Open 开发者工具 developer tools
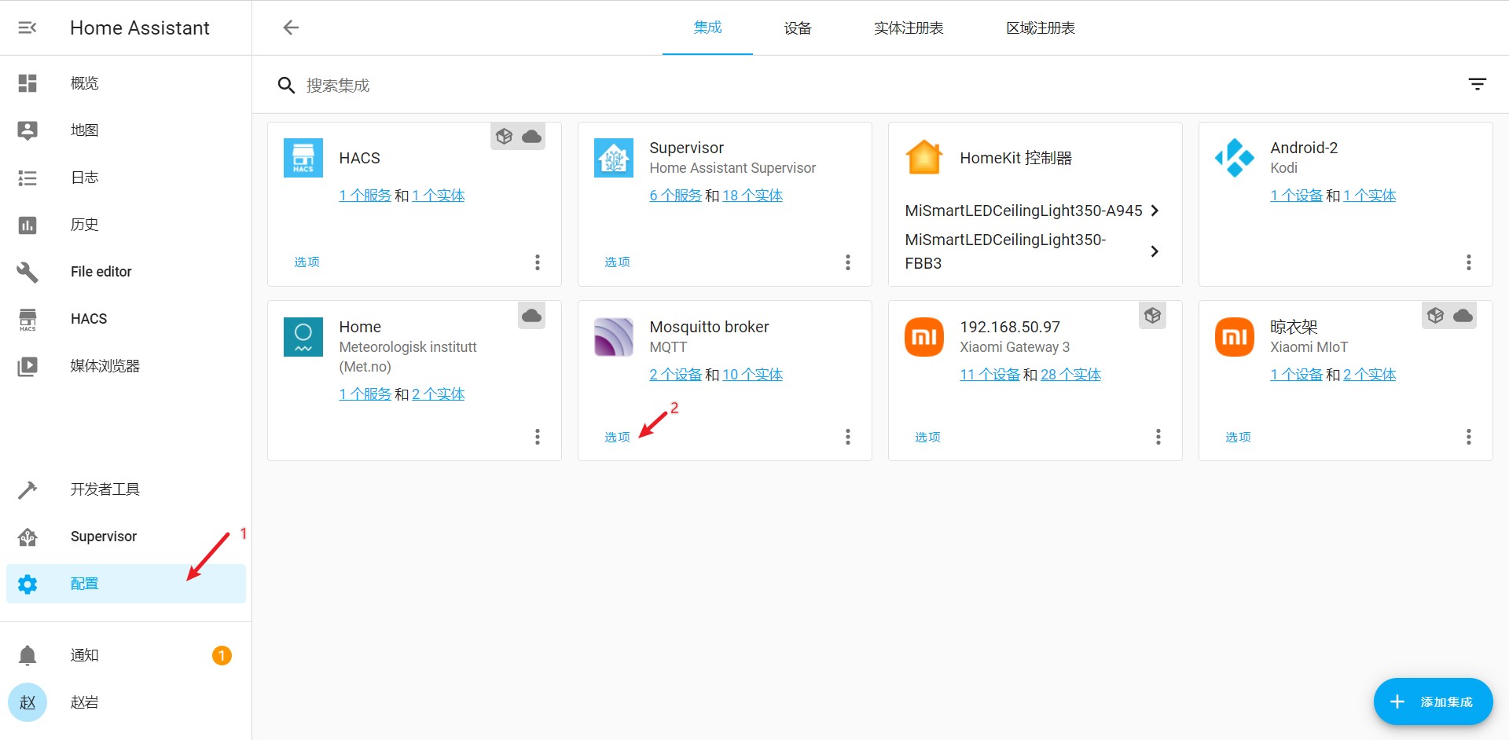This screenshot has width=1509, height=740. tap(105, 489)
